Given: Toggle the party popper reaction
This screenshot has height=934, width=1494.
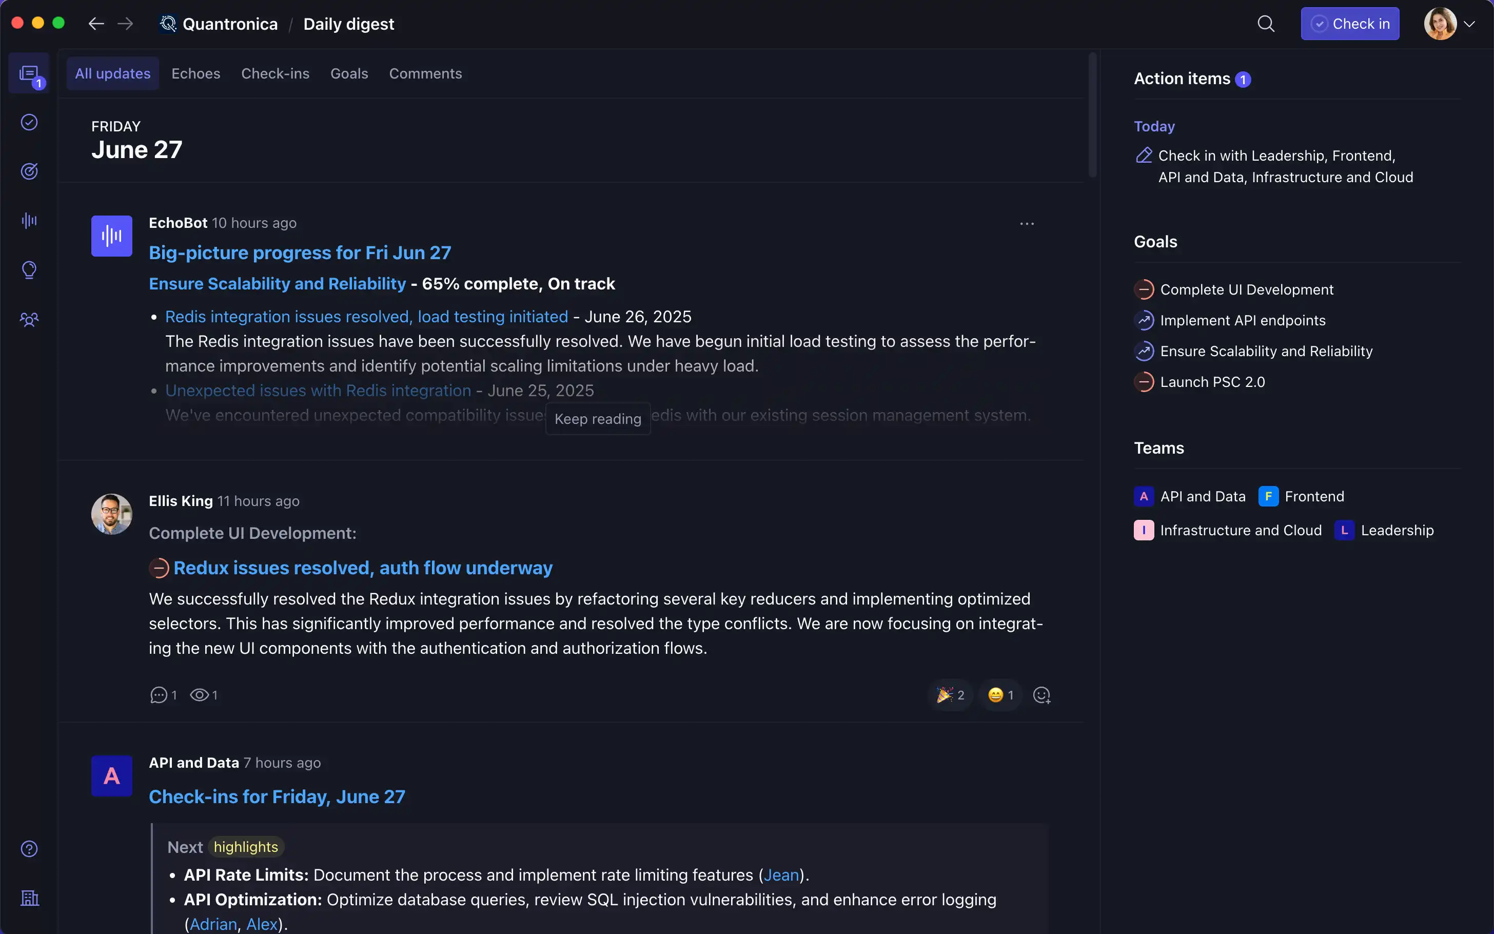Looking at the screenshot, I should point(951,695).
